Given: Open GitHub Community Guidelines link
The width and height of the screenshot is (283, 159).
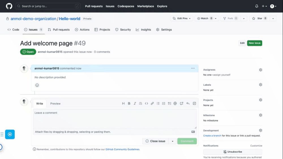Looking at the screenshot, I should coord(122,149).
